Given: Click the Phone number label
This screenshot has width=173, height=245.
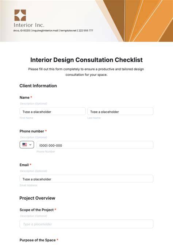Looking at the screenshot, I should click(32, 131).
